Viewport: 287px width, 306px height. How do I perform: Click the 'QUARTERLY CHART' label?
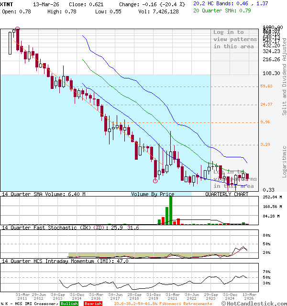[227, 194]
